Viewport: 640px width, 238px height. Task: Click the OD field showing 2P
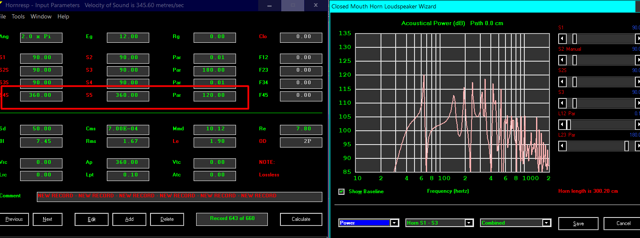[301, 142]
